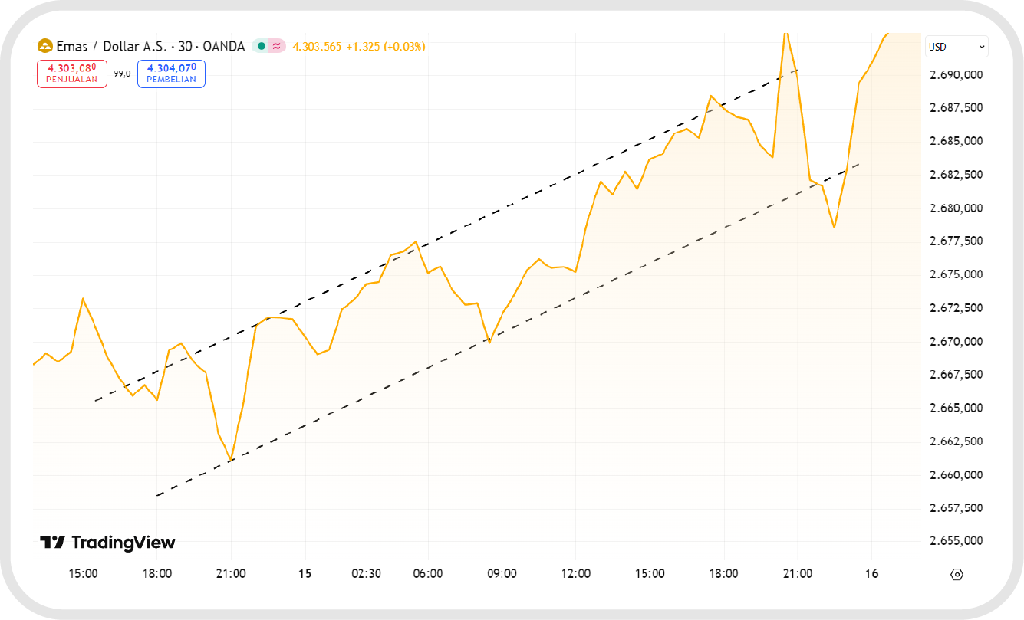Click the 12:00 time axis label
The width and height of the screenshot is (1024, 620).
coord(575,573)
